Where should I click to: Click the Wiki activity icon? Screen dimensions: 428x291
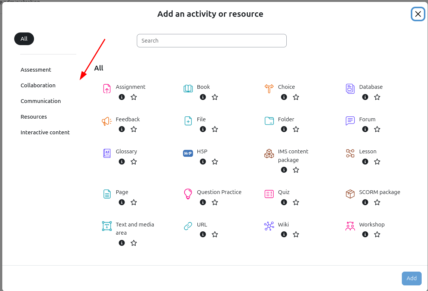269,226
